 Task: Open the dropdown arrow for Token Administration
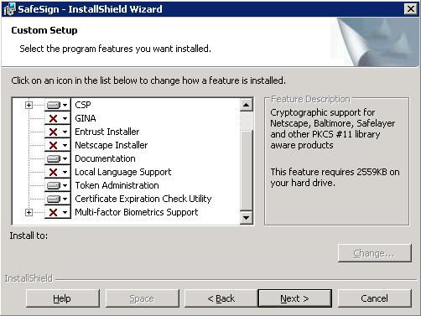click(x=65, y=186)
